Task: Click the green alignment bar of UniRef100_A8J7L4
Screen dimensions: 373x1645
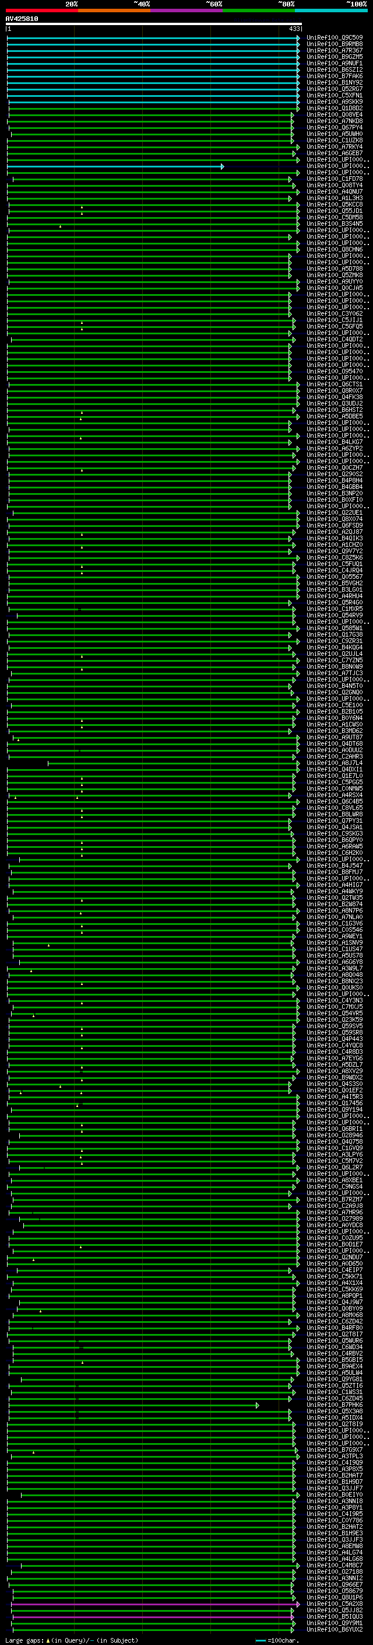Action: coord(174,763)
